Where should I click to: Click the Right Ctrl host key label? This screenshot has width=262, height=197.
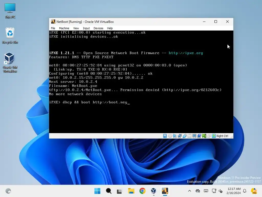coord(222,136)
